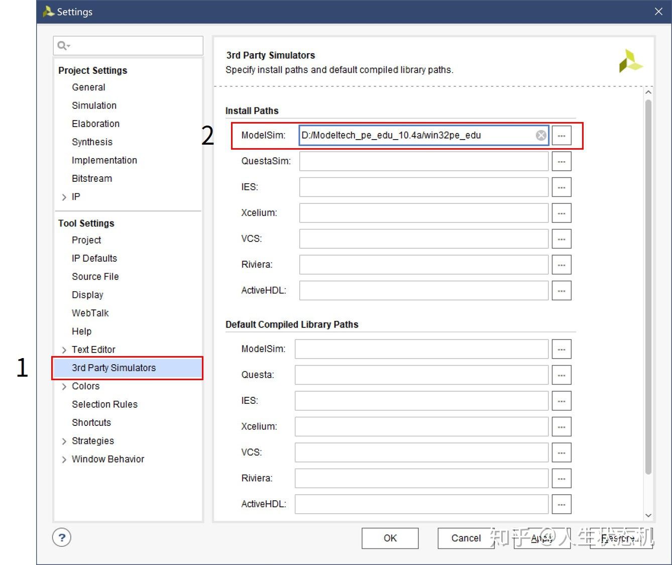Click the vertical scrollbar thumb

pyautogui.click(x=648, y=287)
